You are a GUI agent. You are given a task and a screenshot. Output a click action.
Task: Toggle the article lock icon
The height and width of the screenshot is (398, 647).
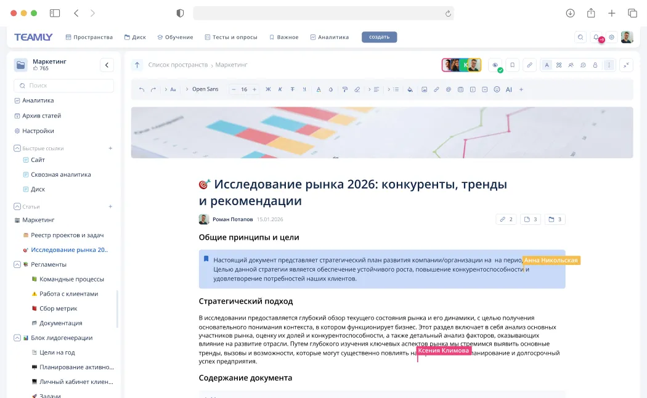595,65
